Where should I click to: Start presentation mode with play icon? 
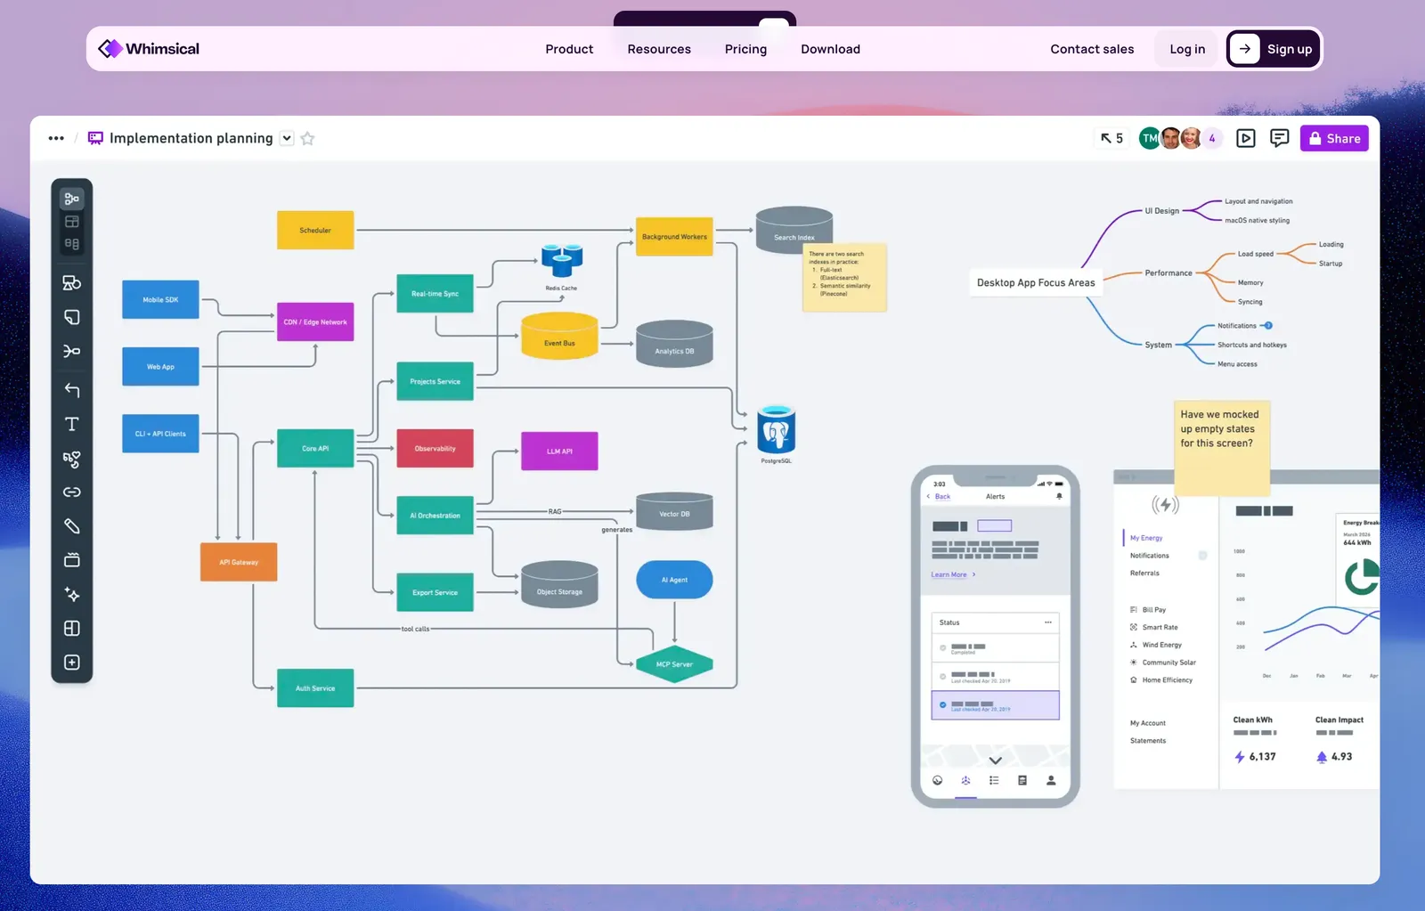[x=1246, y=138]
